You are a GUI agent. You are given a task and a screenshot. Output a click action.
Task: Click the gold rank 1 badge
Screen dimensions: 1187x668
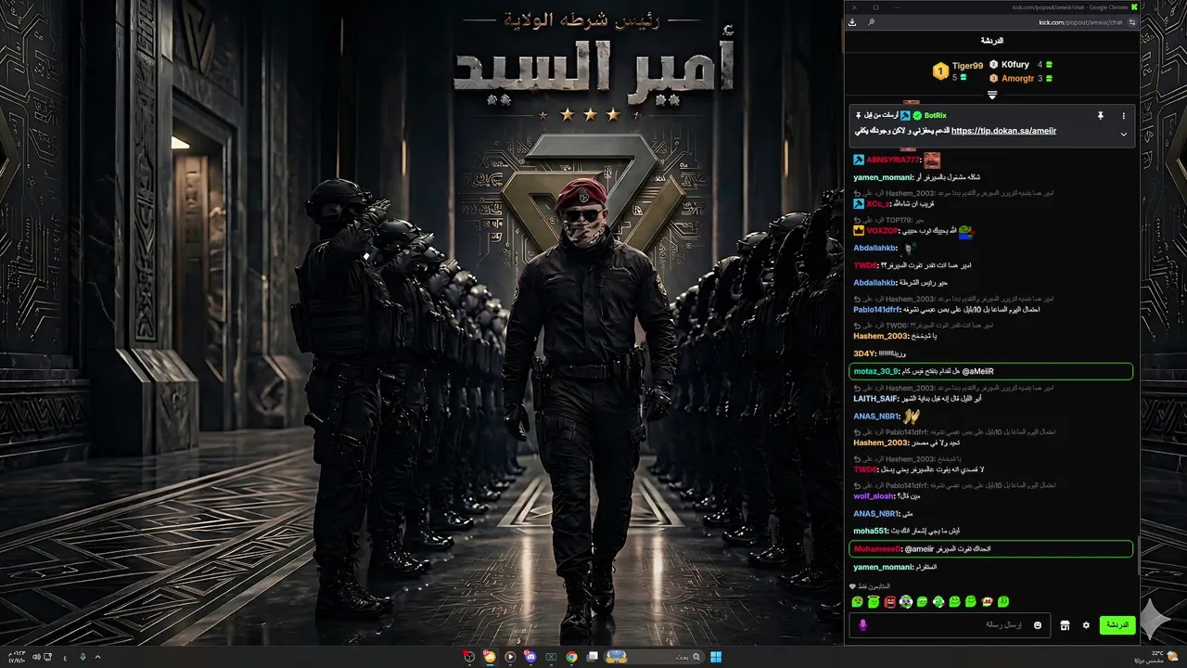940,71
